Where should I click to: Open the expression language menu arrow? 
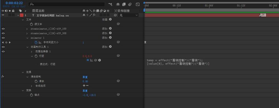[100, 60]
